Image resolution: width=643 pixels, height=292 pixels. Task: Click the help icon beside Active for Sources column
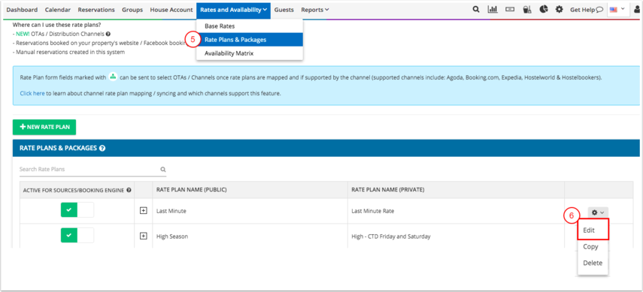click(129, 191)
